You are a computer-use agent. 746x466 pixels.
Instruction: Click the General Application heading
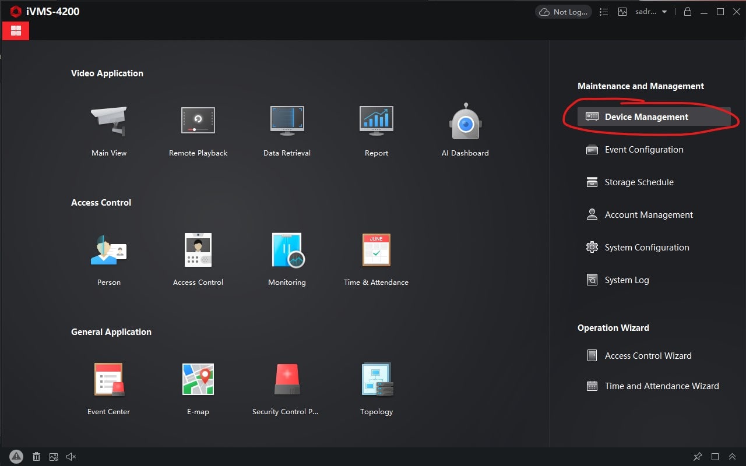click(111, 332)
